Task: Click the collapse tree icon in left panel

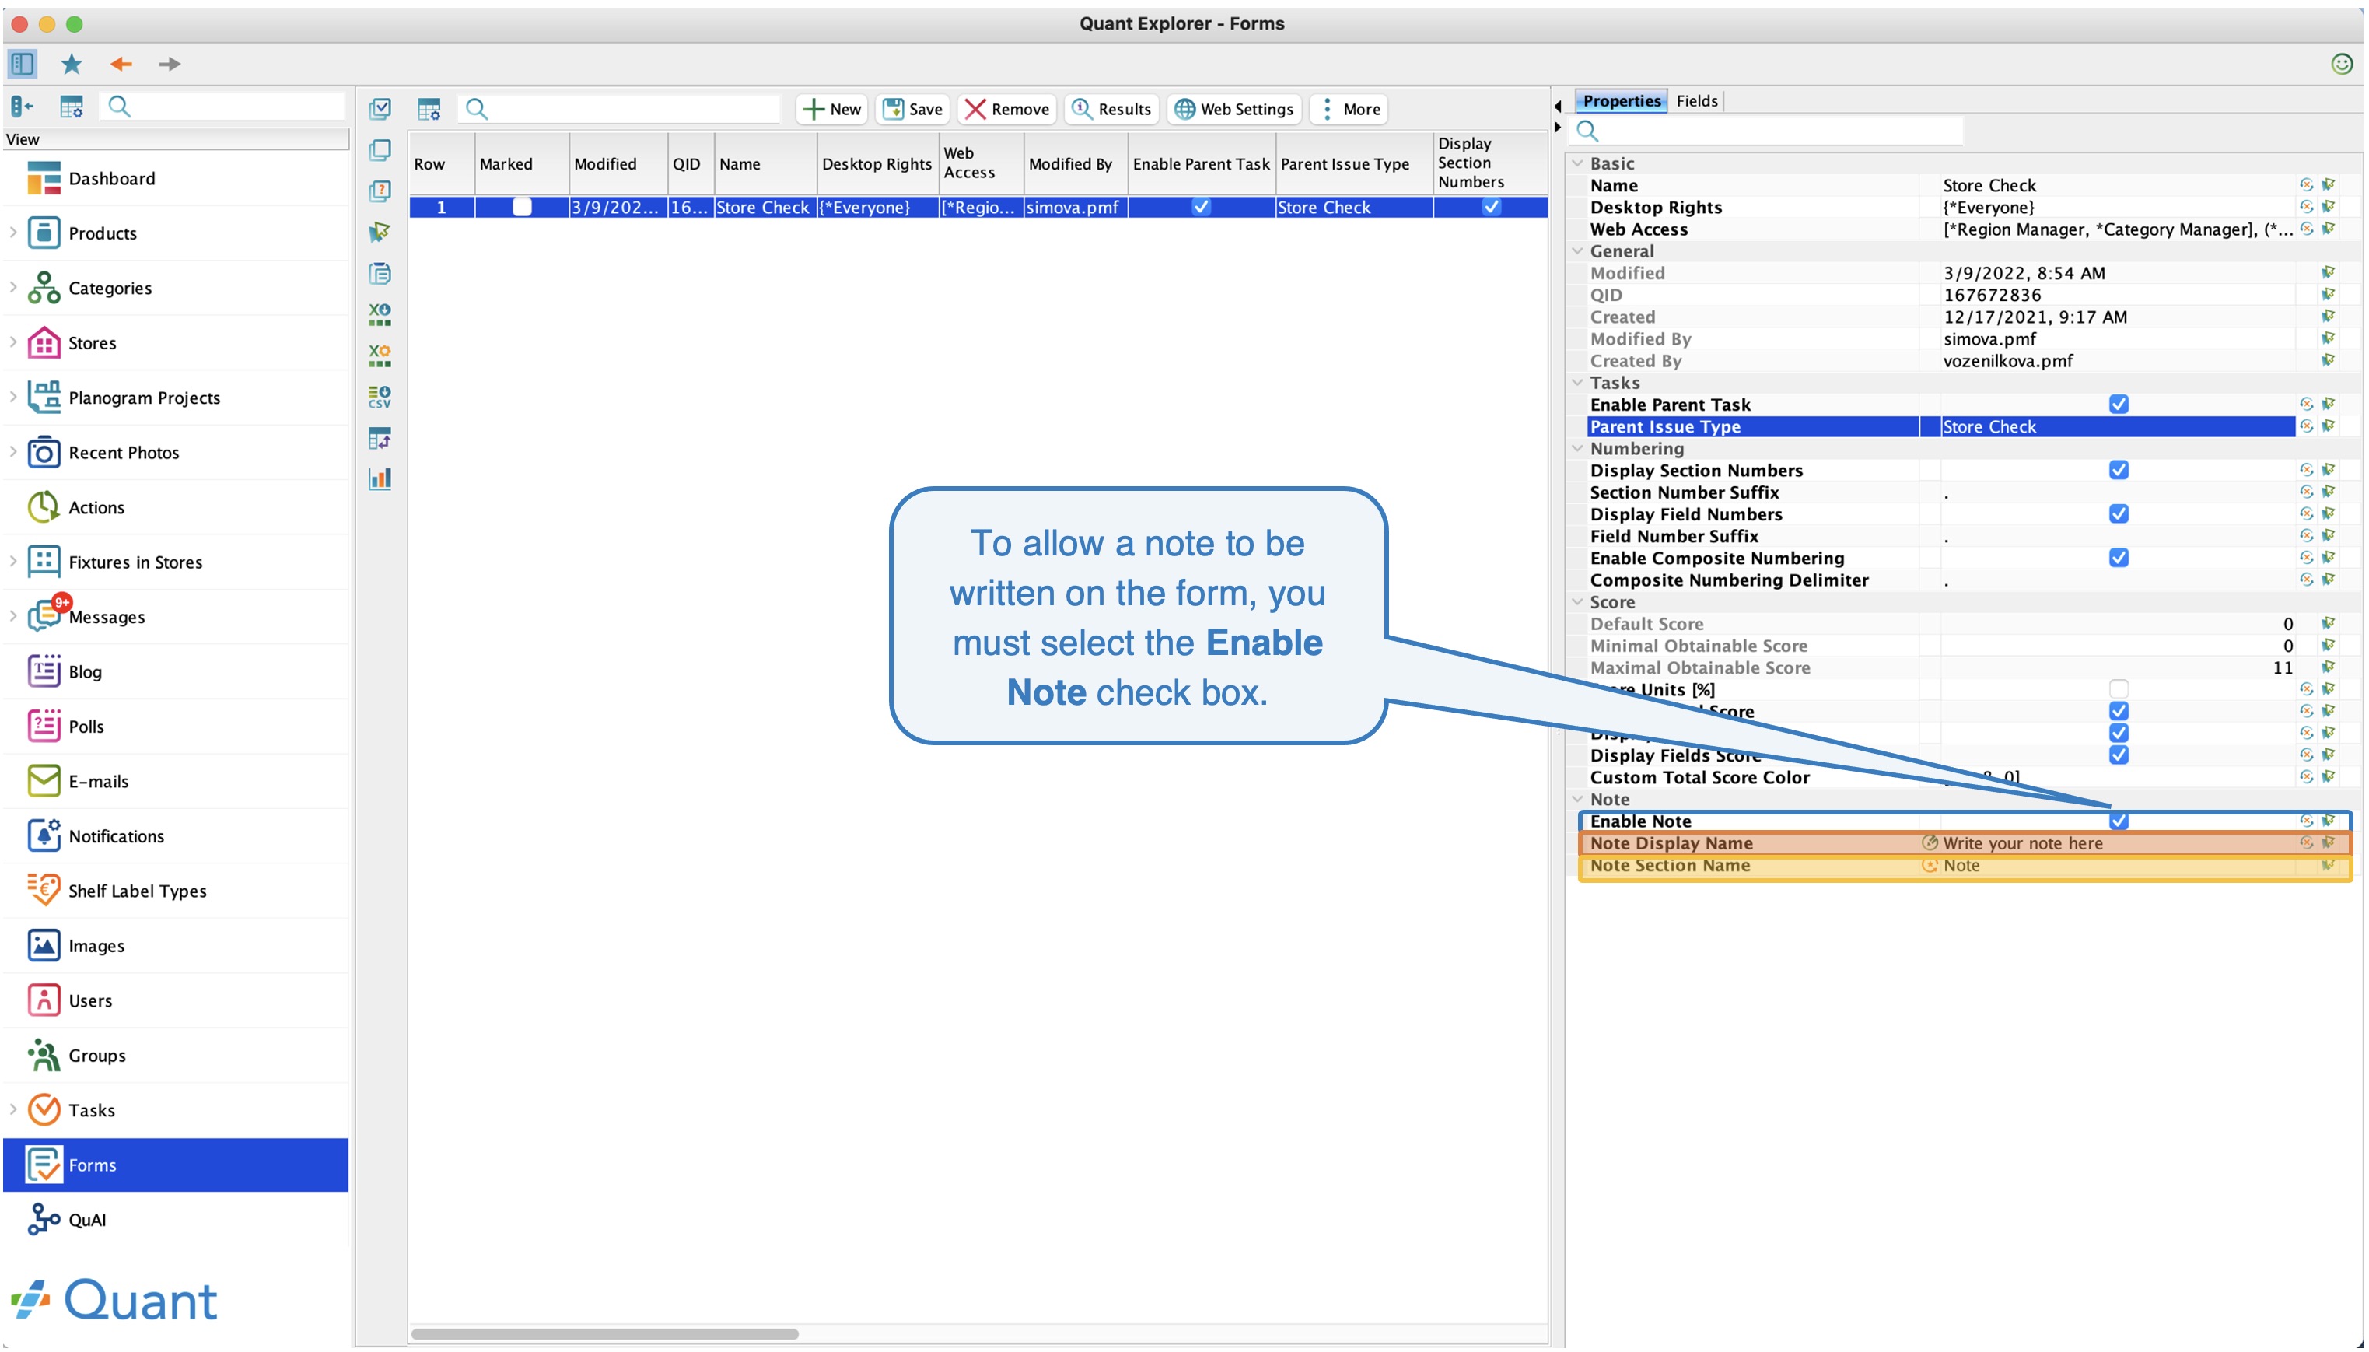Action: 23,107
